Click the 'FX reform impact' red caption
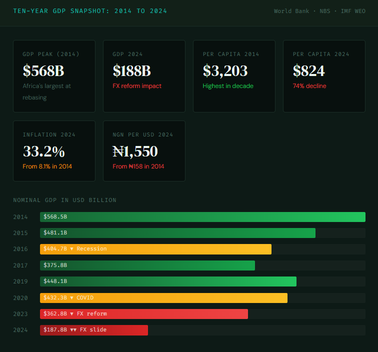This screenshot has height=352, width=378. click(137, 86)
